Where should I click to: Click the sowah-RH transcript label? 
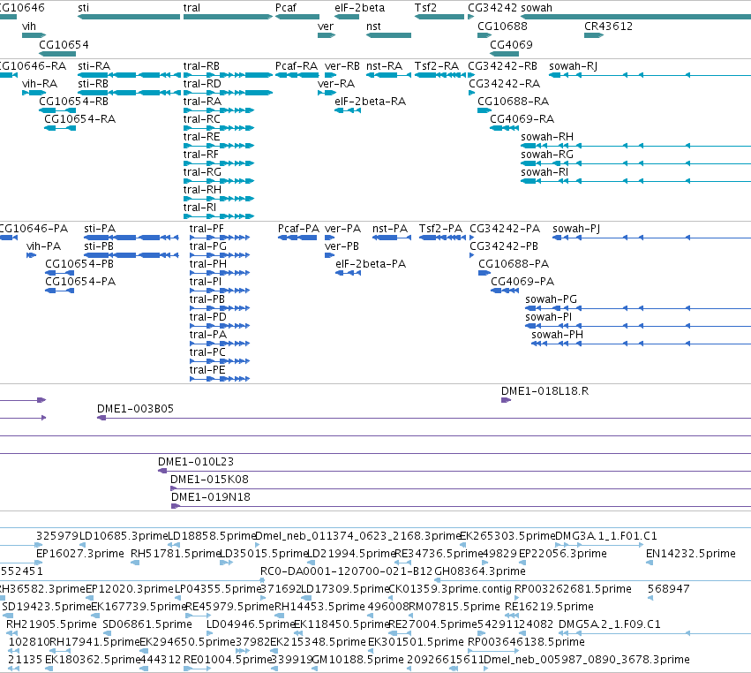pyautogui.click(x=547, y=137)
